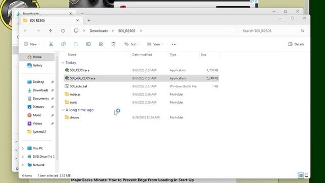Click the Rename icon in toolbar
This screenshot has height=183, width=325.
click(88, 44)
